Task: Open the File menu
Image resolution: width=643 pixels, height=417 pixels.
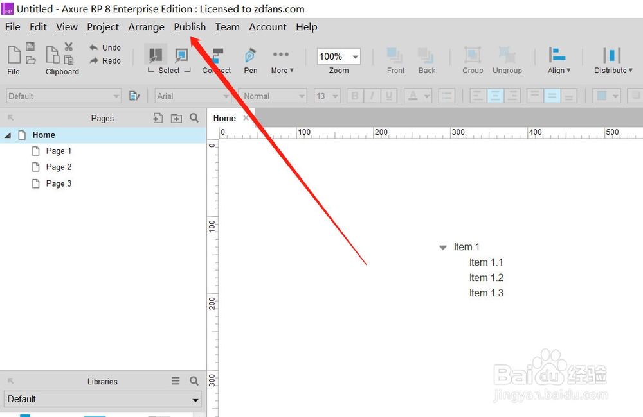Action: (12, 27)
